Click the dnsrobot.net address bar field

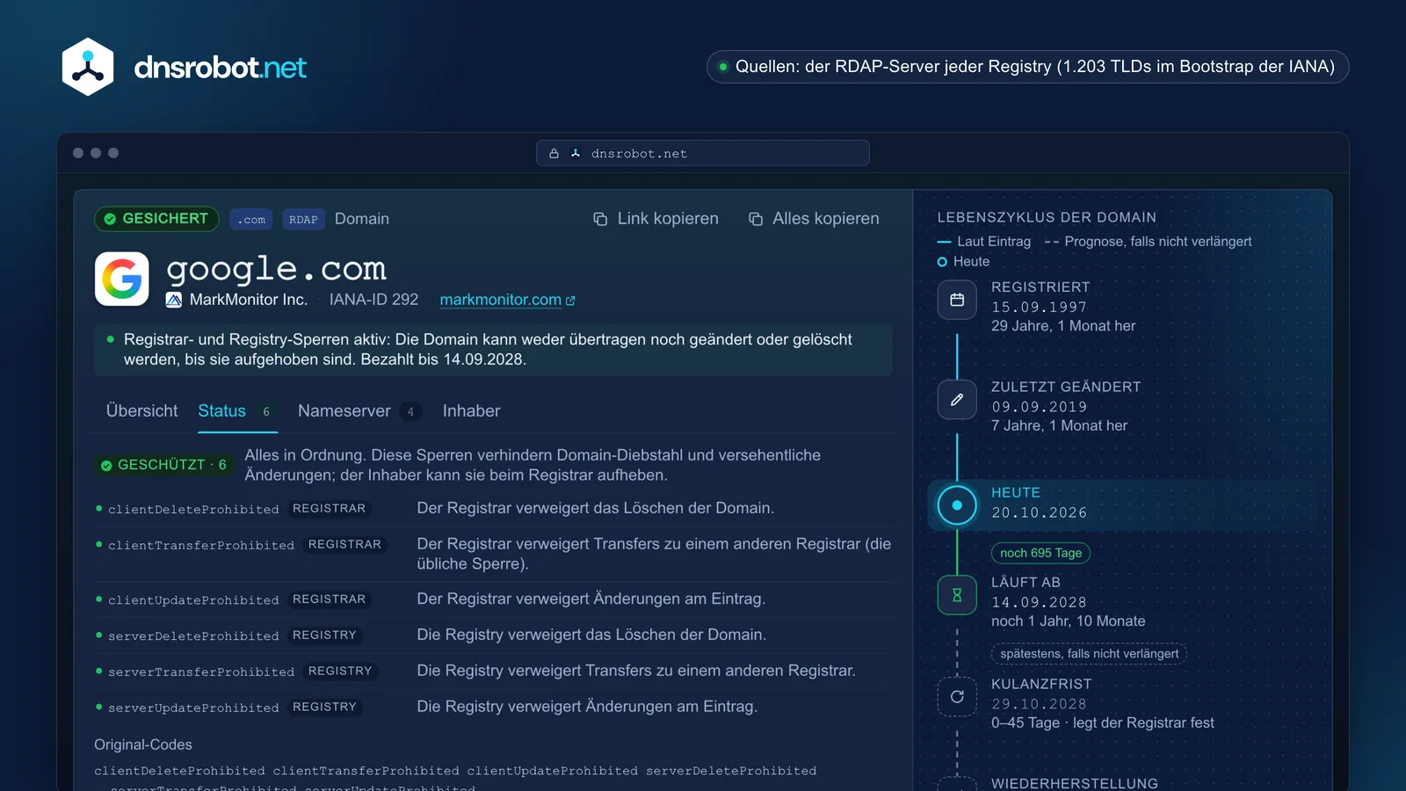tap(703, 153)
